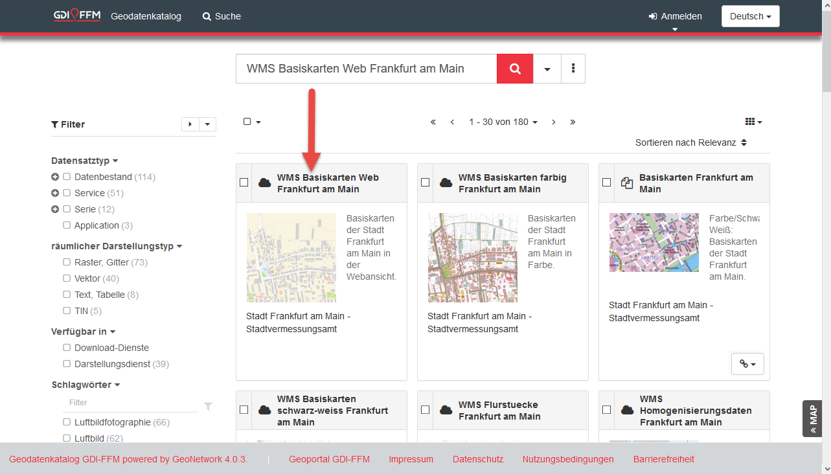Open the Geoportal GDI-FFM footer link
831x474 pixels.
(x=329, y=459)
